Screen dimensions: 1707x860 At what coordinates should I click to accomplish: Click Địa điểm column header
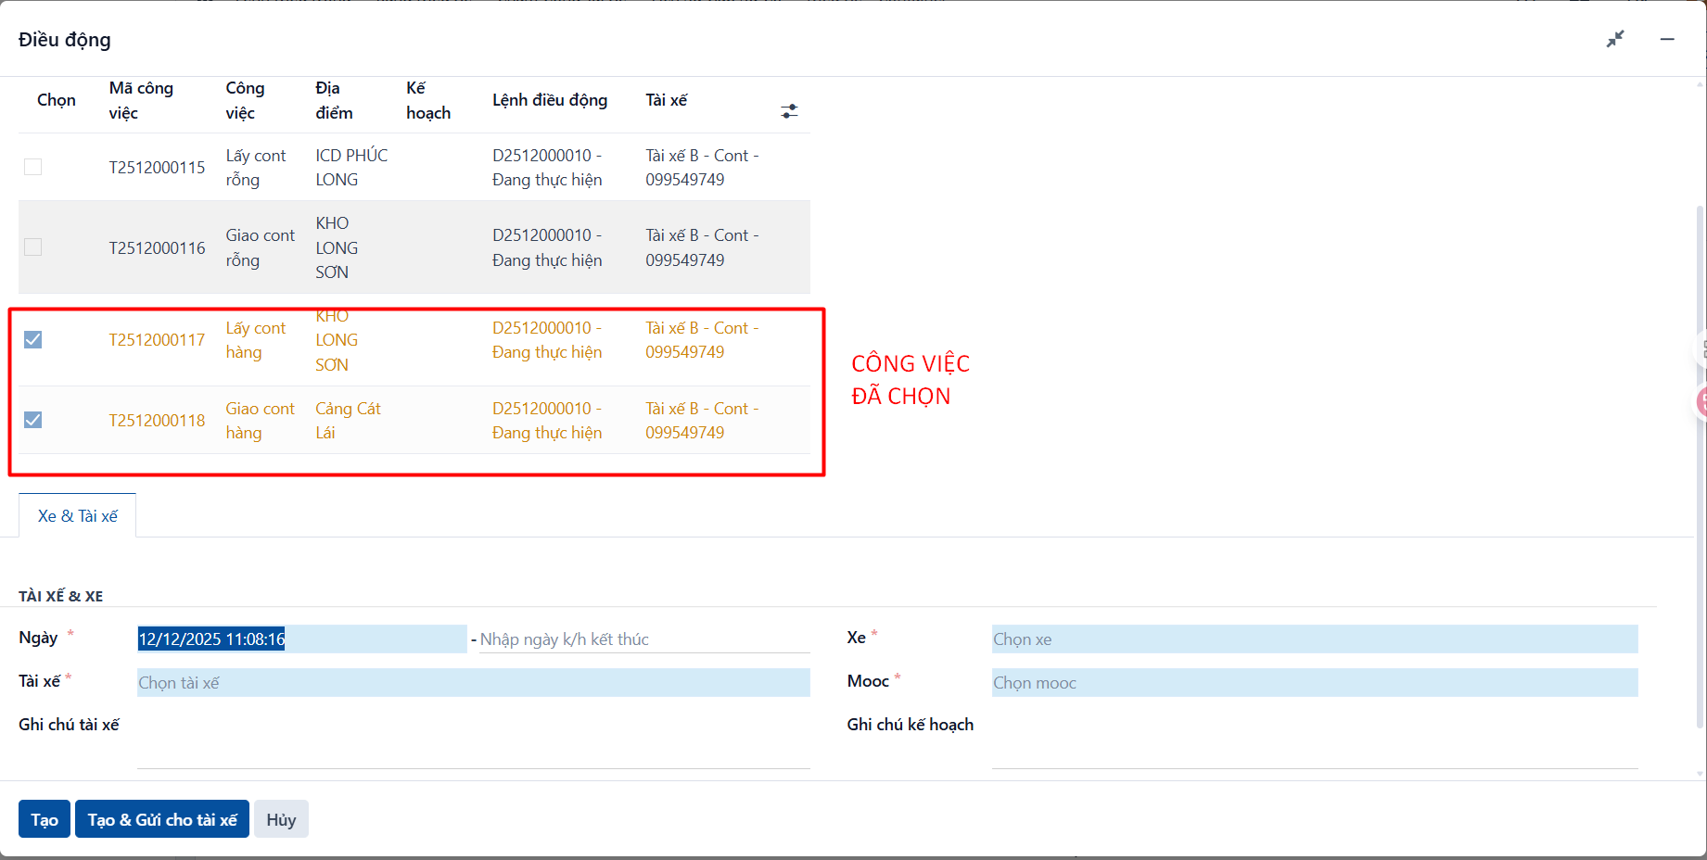click(x=334, y=100)
